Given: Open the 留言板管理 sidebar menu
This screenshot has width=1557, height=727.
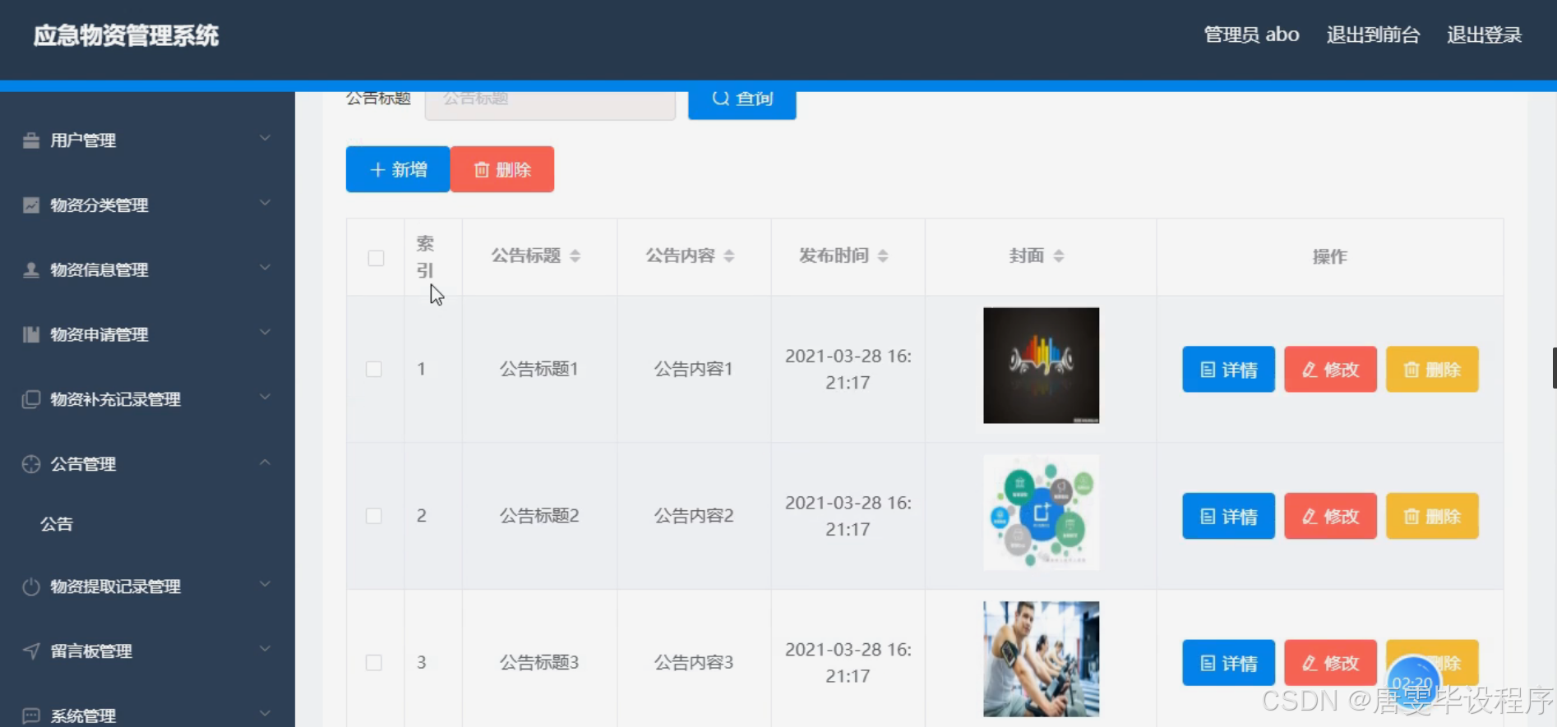Looking at the screenshot, I should point(147,651).
